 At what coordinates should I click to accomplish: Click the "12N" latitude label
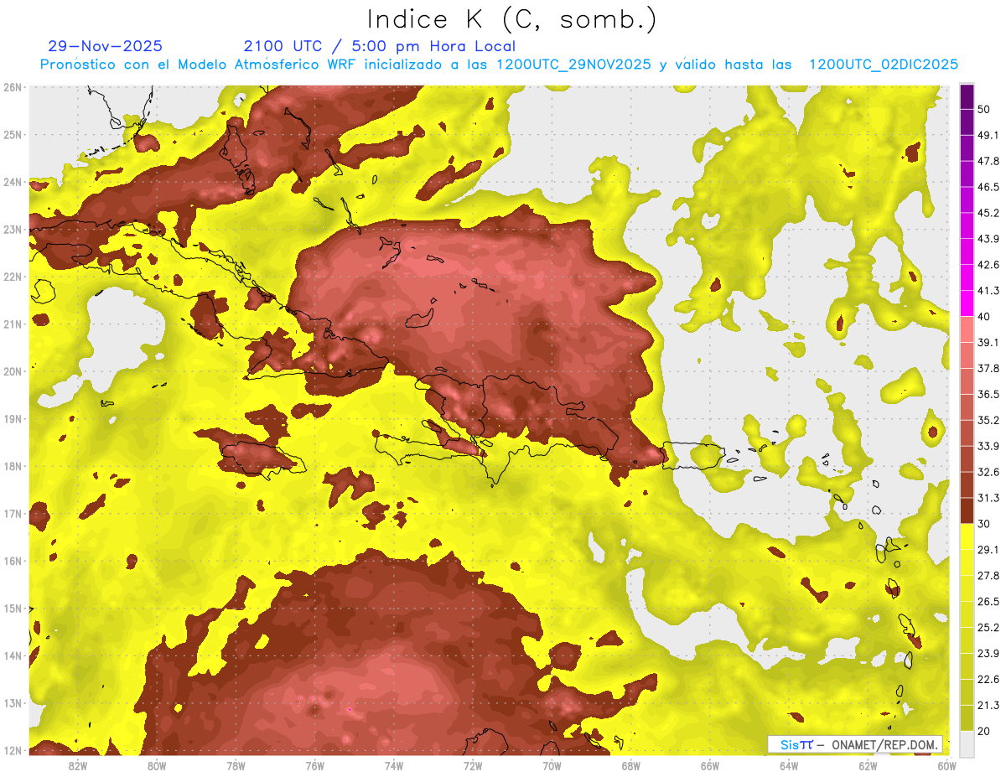(12, 750)
